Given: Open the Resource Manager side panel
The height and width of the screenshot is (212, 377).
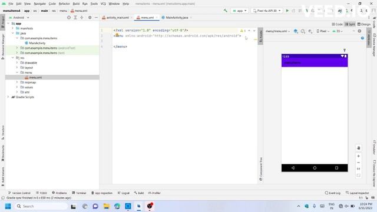Looking at the screenshot, I should coord(2,47).
